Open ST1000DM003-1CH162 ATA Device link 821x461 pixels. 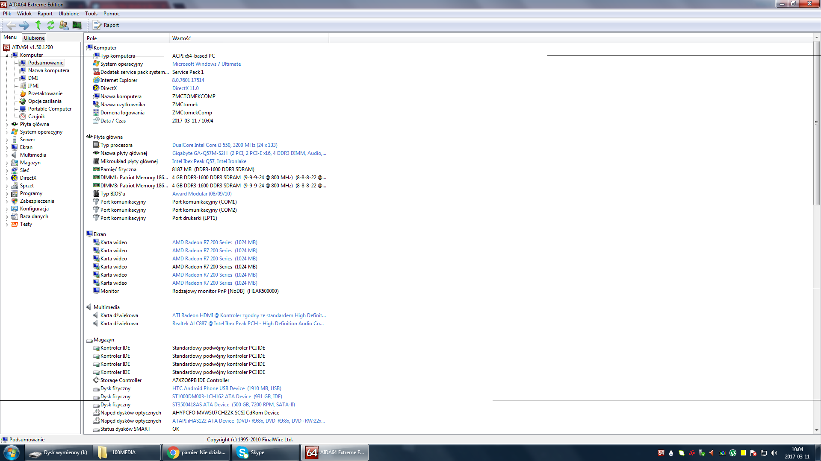click(x=227, y=397)
